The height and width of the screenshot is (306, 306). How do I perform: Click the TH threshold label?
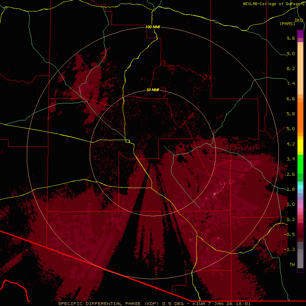click(x=292, y=265)
